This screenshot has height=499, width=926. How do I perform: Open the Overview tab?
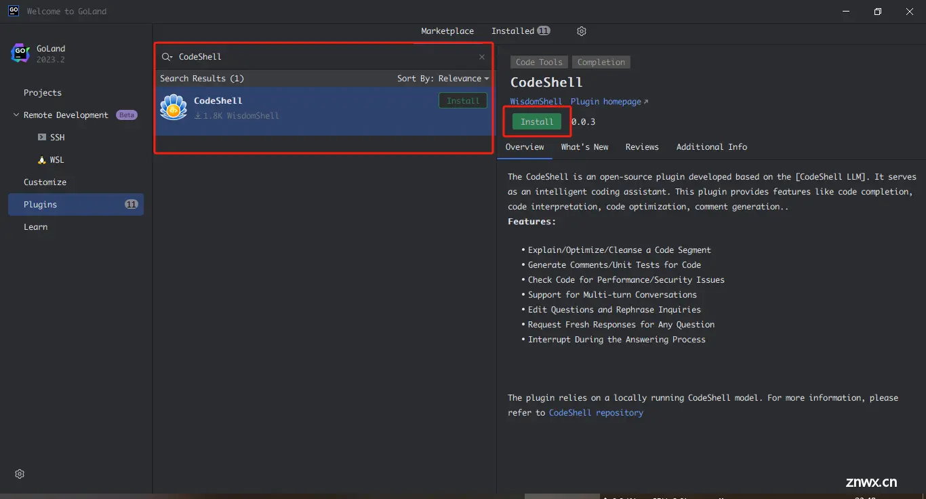pyautogui.click(x=525, y=147)
